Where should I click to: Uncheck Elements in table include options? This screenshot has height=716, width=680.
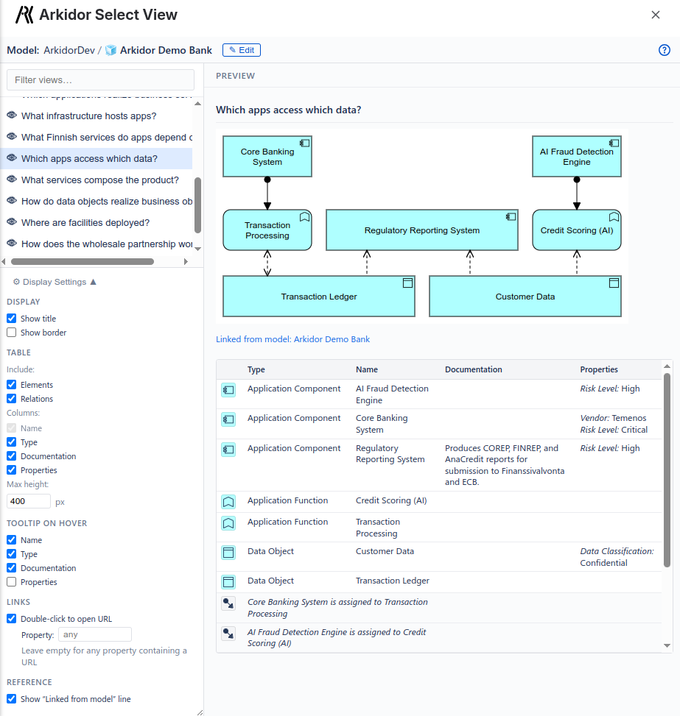[12, 384]
